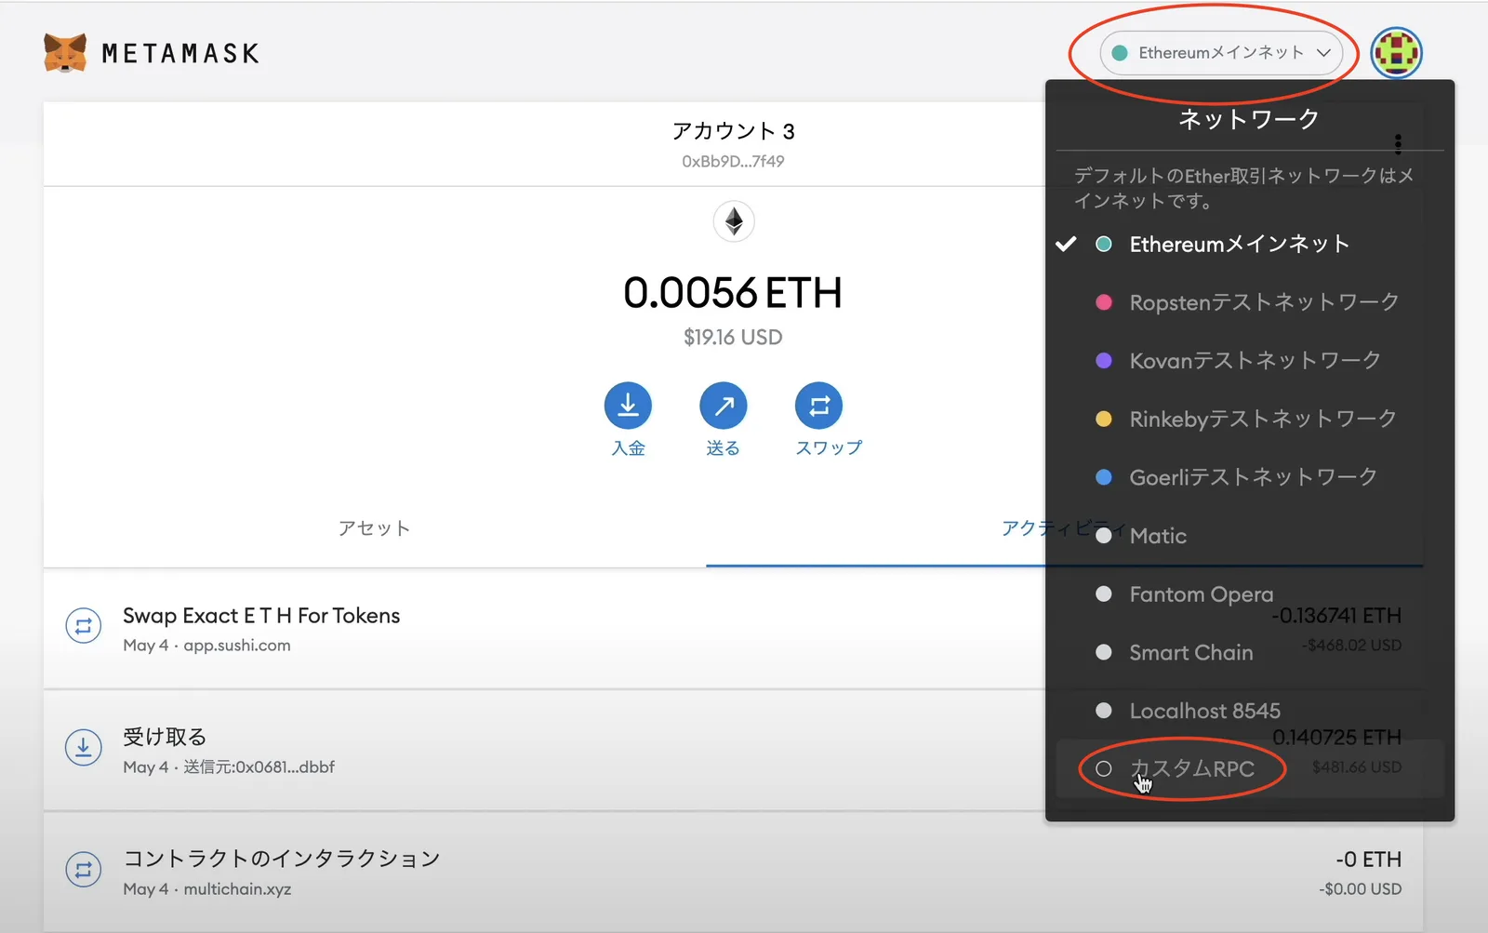The width and height of the screenshot is (1488, 933).
Task: Select the Matic network
Action: (1250, 536)
